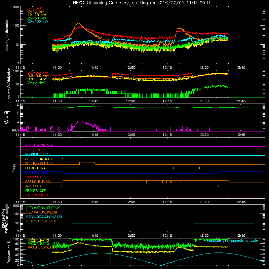Viewport: 269px width, 269px height.
Task: Select the green 7-20 MeV legend label
Action: pos(36,82)
